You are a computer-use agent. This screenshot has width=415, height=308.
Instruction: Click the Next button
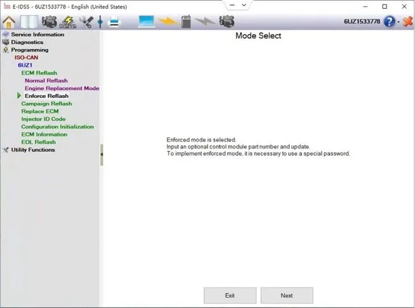pos(287,296)
